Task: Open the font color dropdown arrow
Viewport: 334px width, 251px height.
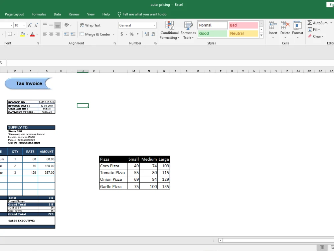Action: pyautogui.click(x=37, y=34)
